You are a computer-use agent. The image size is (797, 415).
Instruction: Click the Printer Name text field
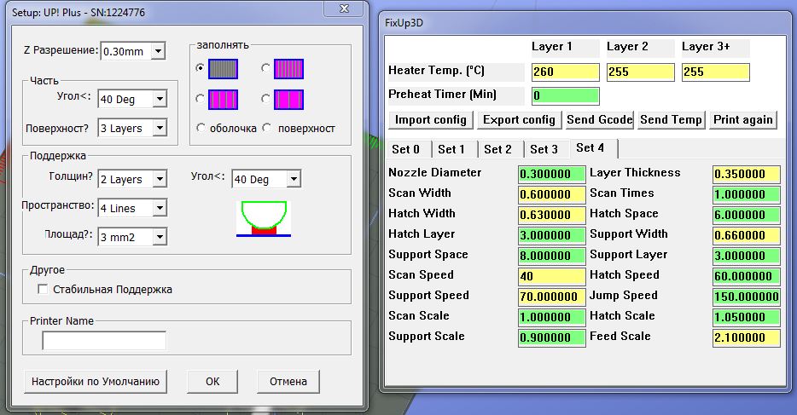click(104, 340)
